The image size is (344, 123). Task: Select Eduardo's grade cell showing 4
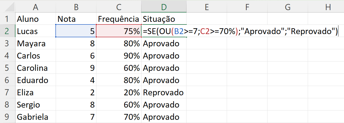pyautogui.click(x=76, y=80)
